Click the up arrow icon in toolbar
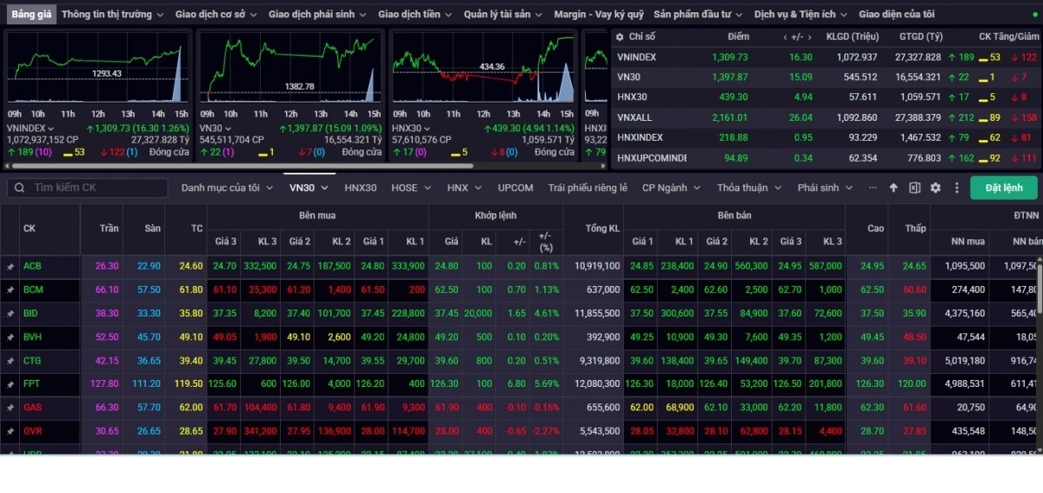The height and width of the screenshot is (493, 1043). coord(894,188)
